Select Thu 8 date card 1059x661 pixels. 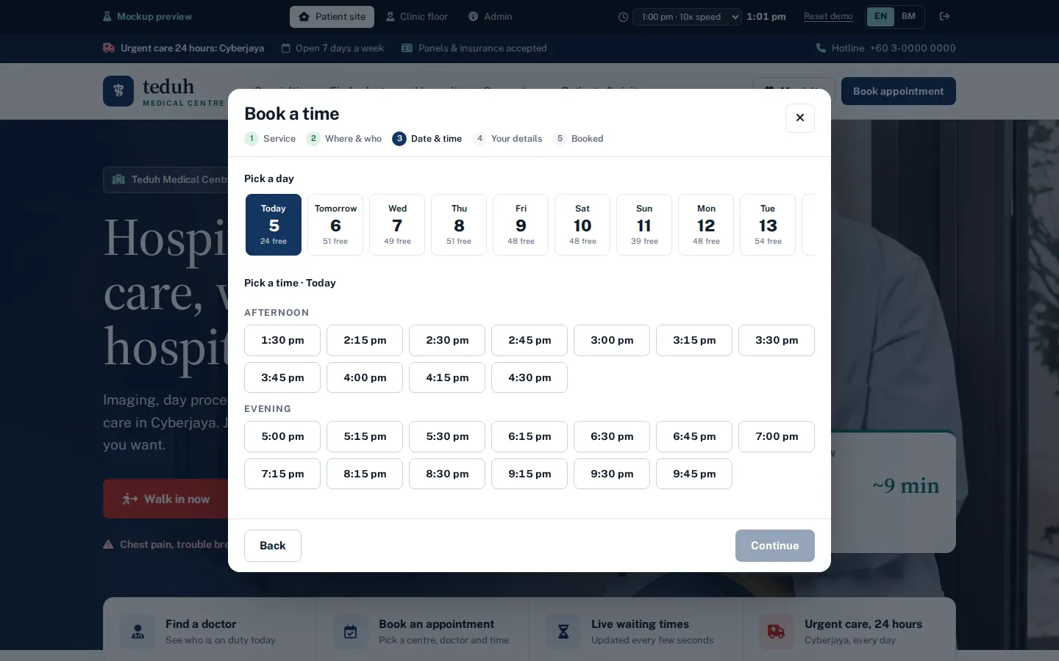[459, 225]
